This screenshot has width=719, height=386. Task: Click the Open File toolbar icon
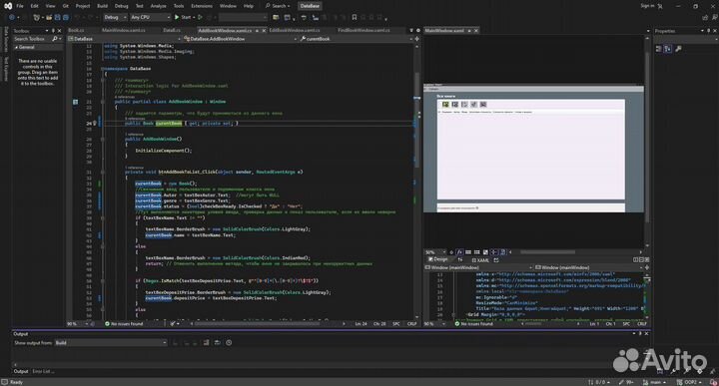[x=49, y=17]
